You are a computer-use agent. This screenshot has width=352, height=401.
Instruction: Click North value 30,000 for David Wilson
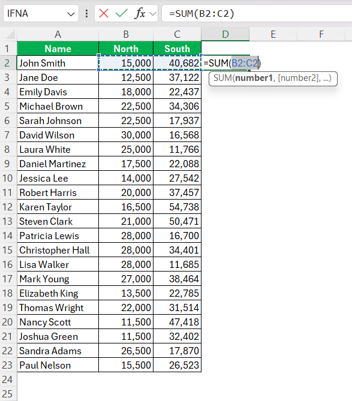126,135
